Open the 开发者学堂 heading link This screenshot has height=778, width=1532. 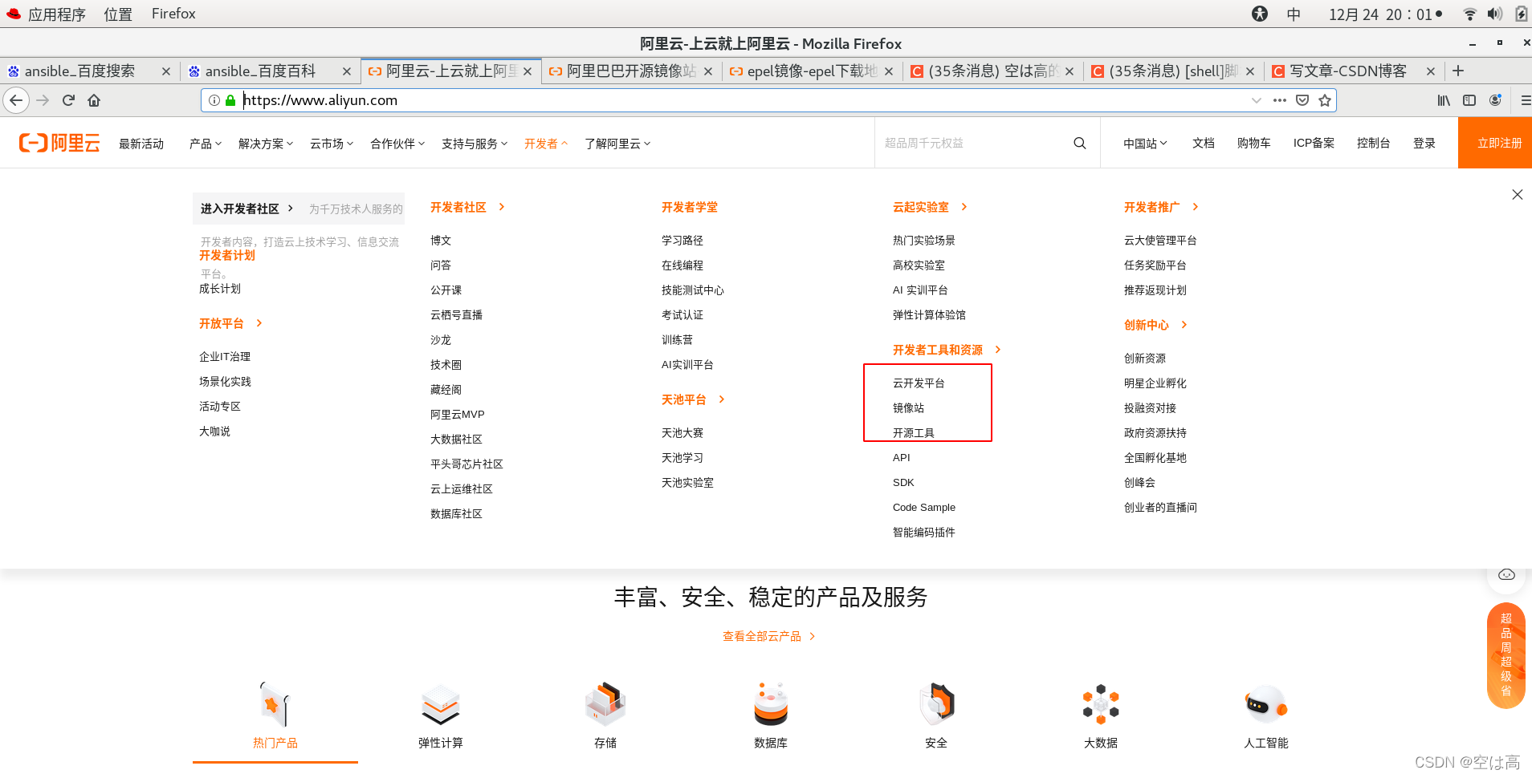690,207
